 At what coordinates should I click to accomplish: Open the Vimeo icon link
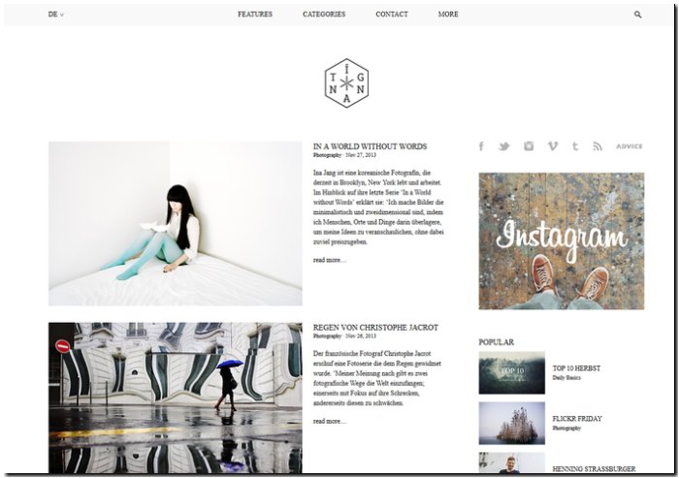[x=552, y=145]
